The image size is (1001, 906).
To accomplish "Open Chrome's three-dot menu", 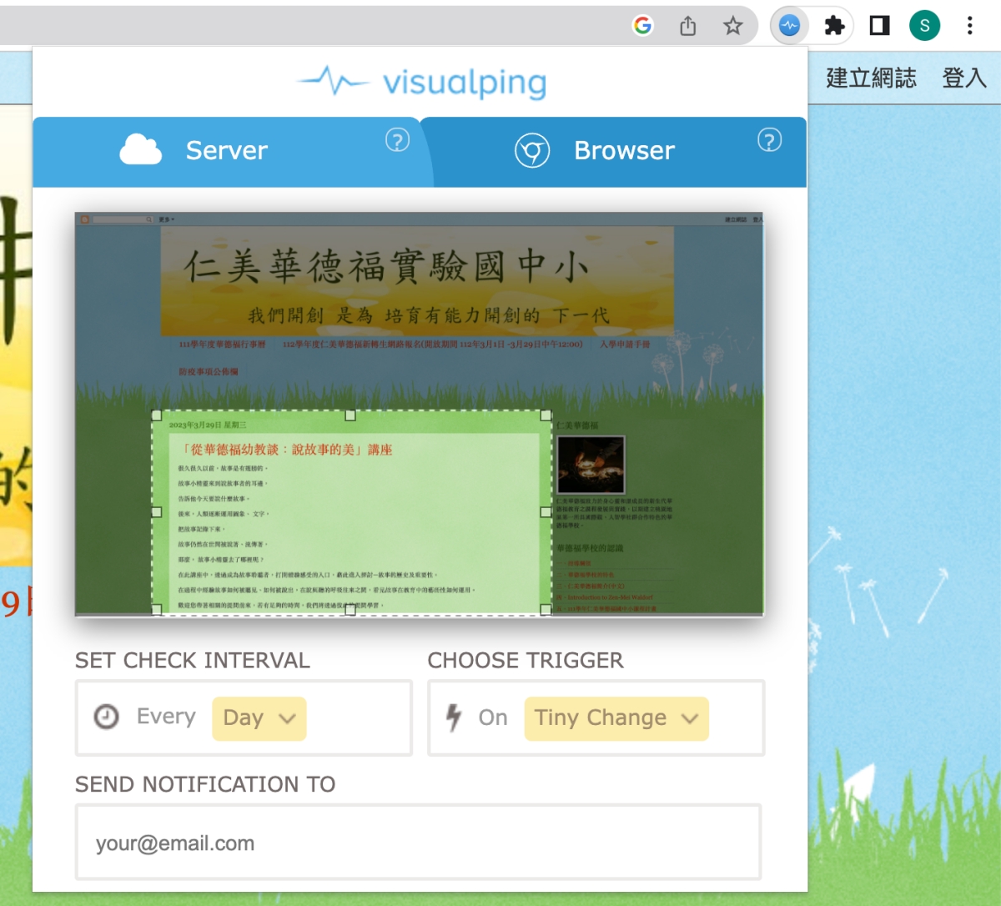I will [969, 26].
